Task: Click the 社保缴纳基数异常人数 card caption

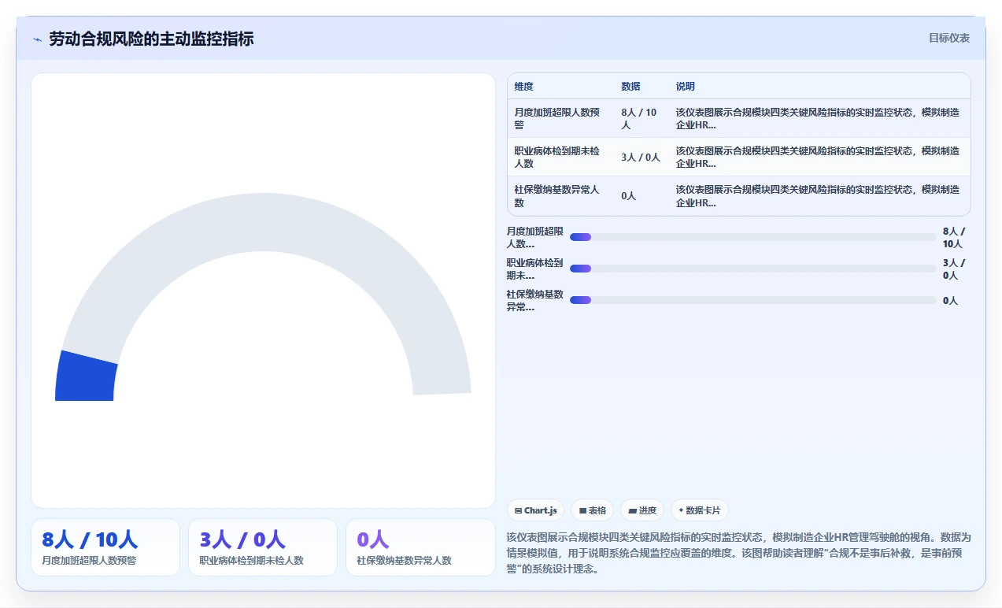Action: 404,561
